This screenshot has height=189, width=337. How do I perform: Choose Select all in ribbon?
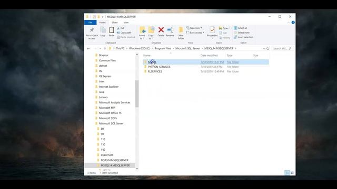click(240, 28)
